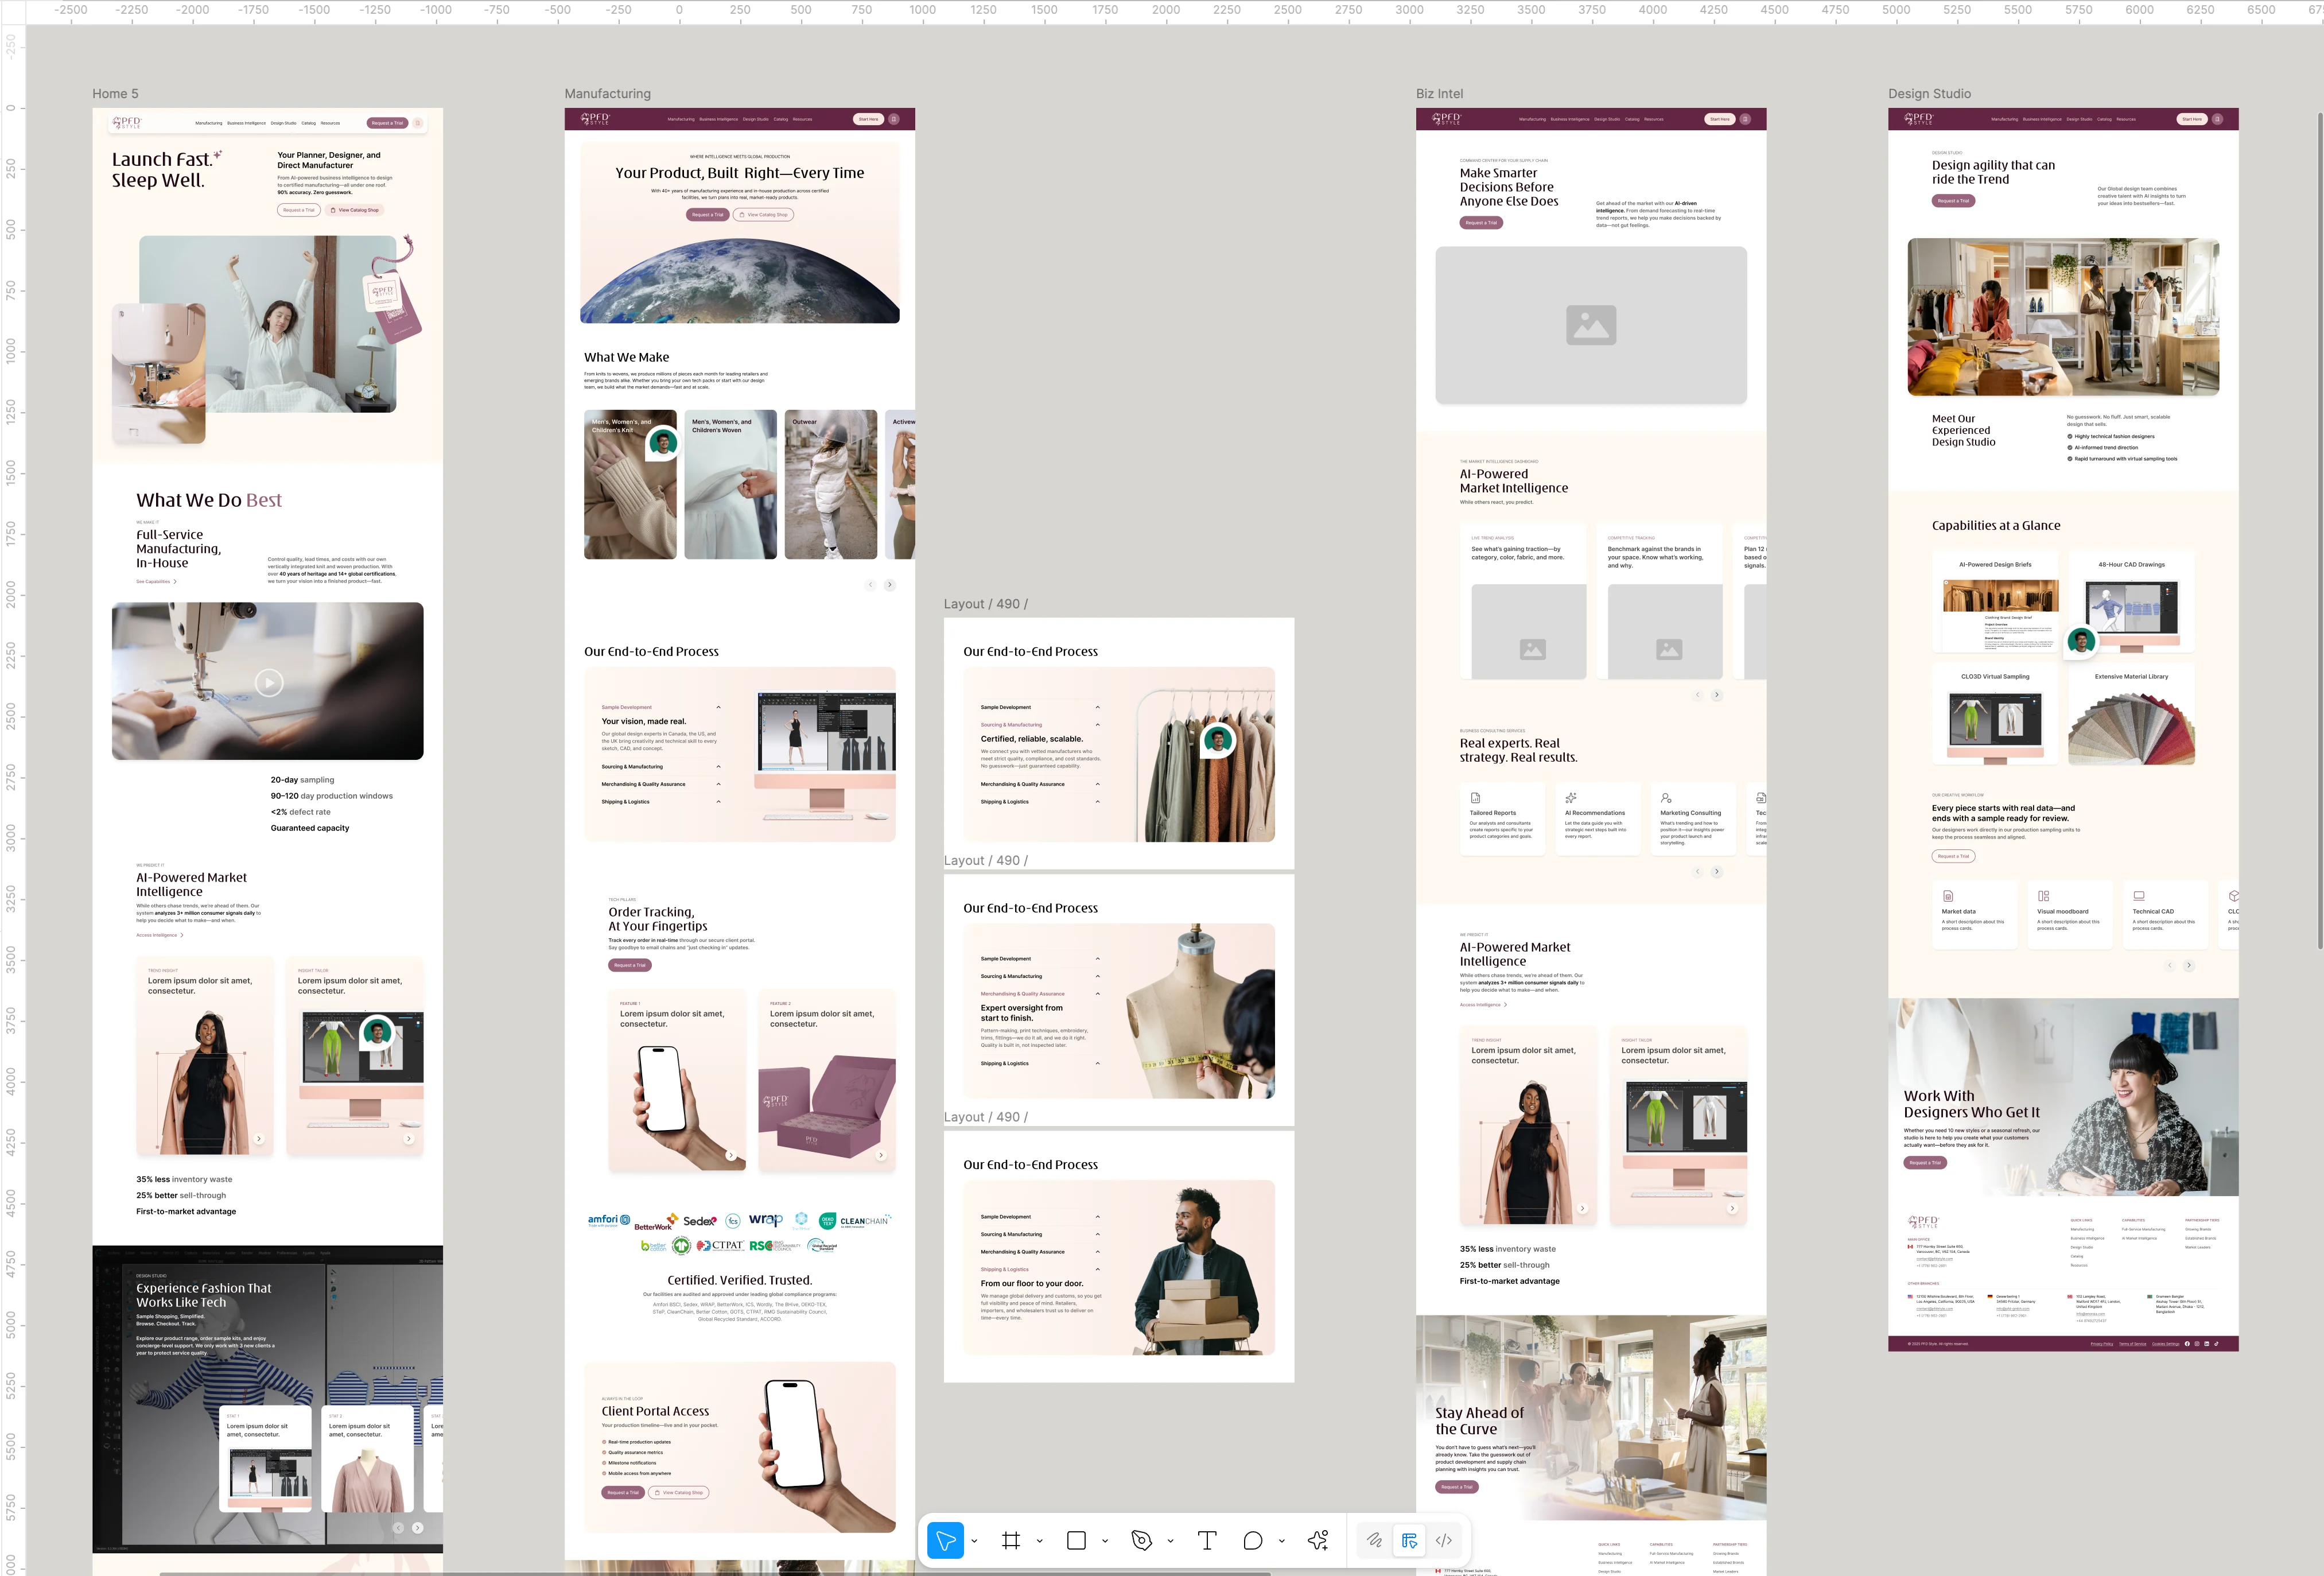Open the AI Actions sparkle tool
This screenshot has height=1576, width=2324.
pyautogui.click(x=1318, y=1540)
